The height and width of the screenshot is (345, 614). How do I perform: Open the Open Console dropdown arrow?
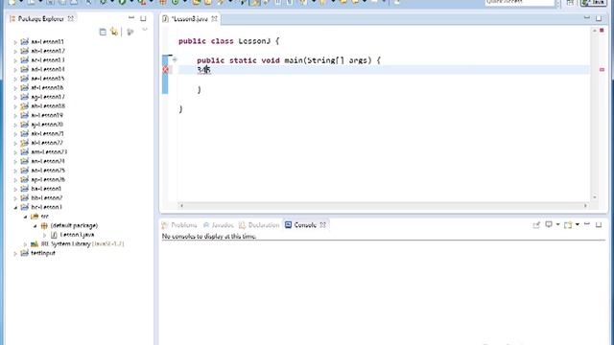(578, 224)
